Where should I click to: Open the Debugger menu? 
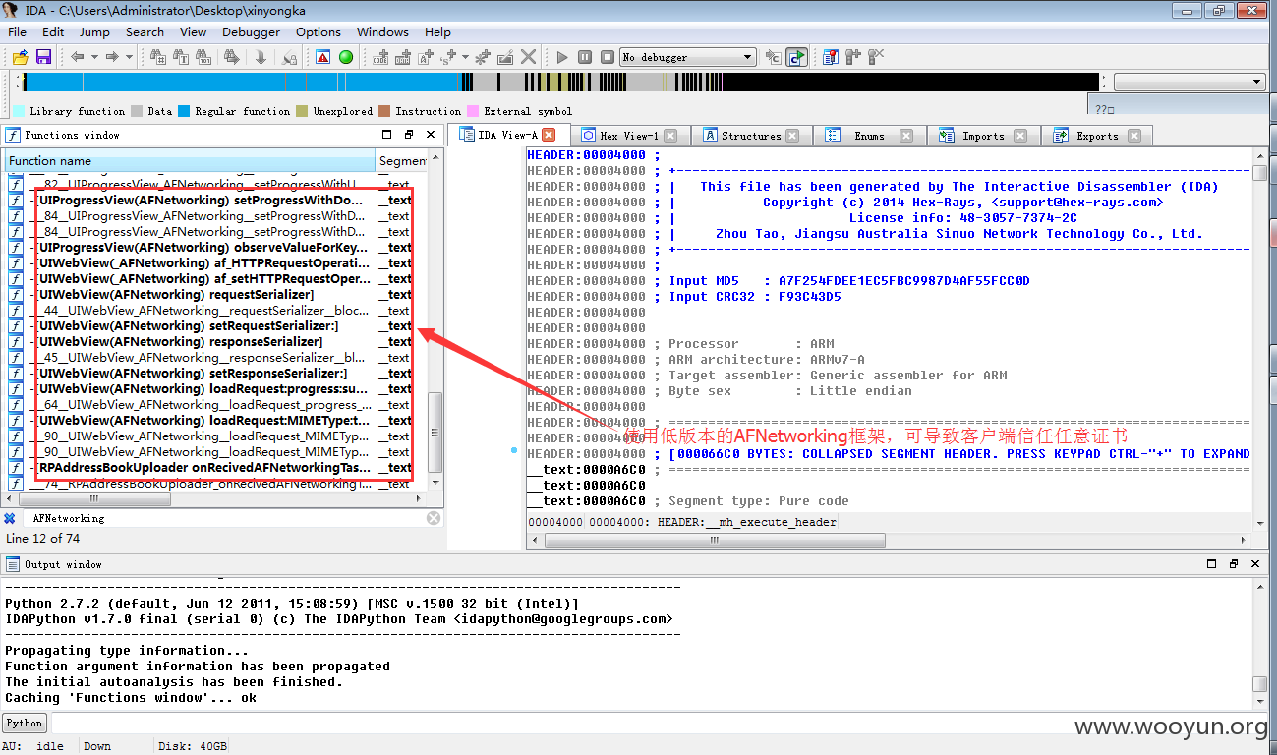251,31
